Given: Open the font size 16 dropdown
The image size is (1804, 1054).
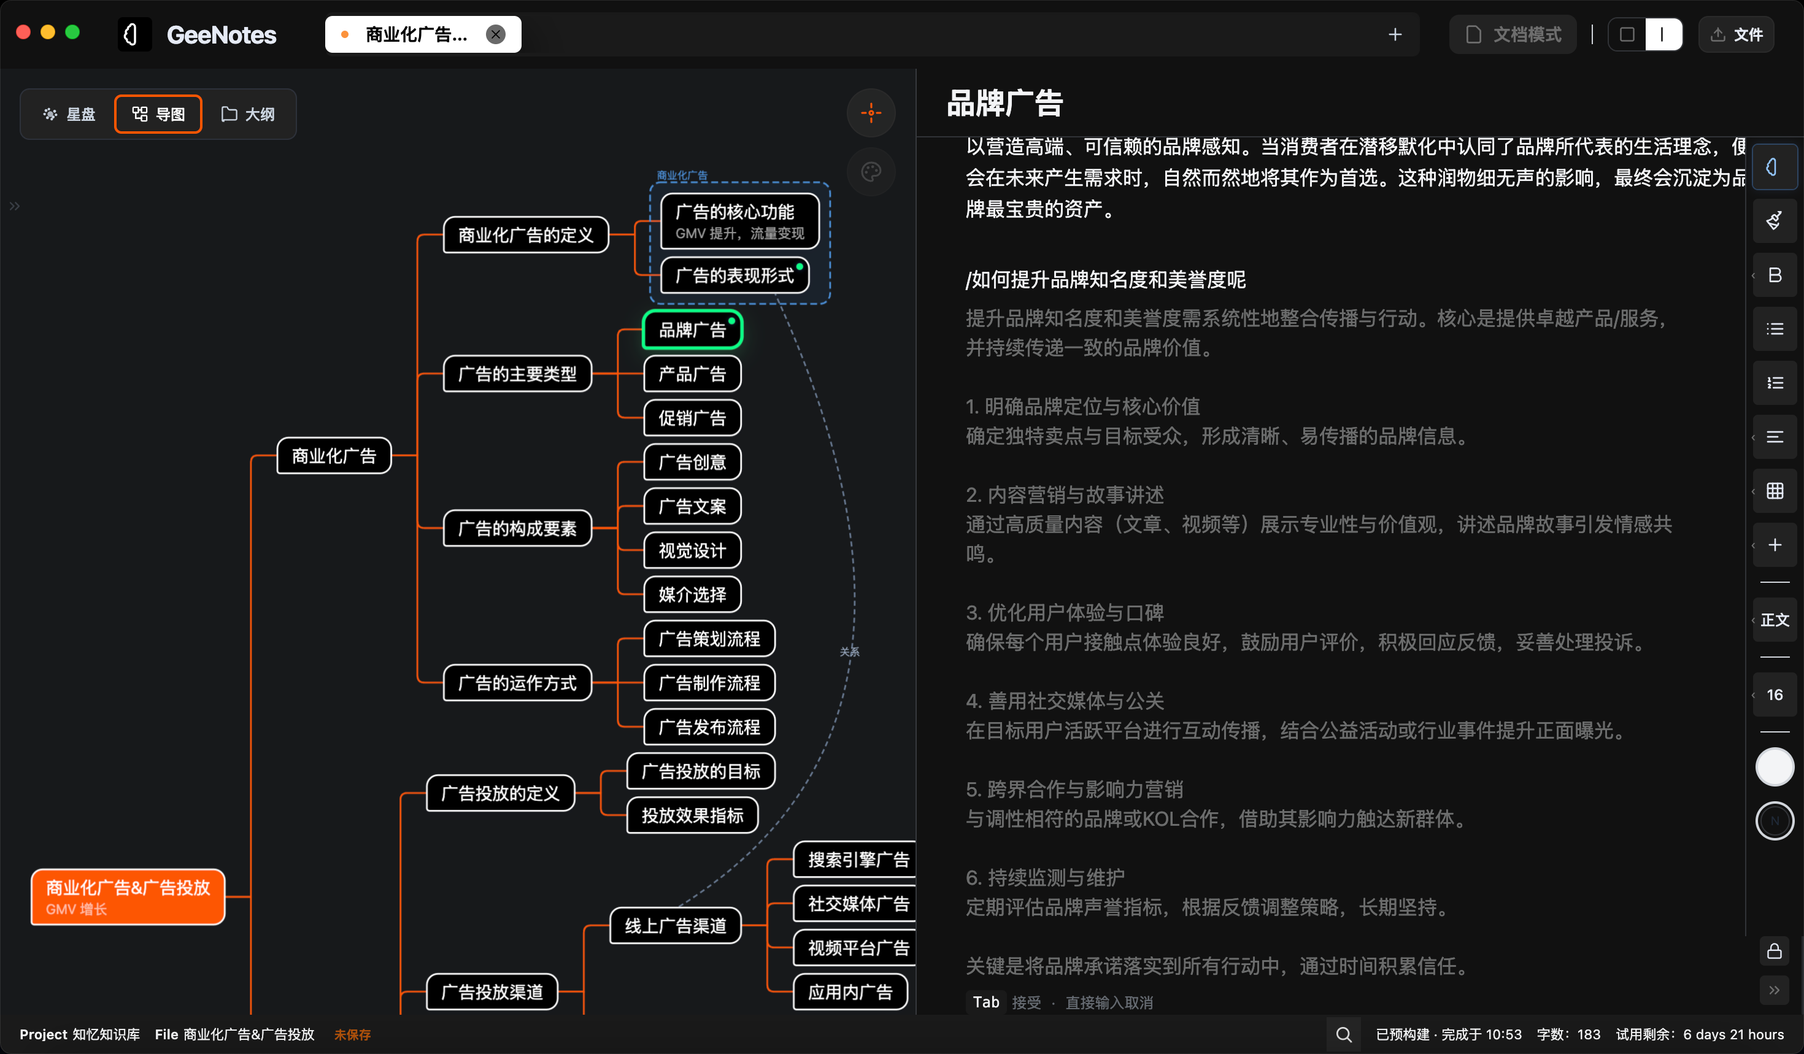Looking at the screenshot, I should pos(1775,694).
